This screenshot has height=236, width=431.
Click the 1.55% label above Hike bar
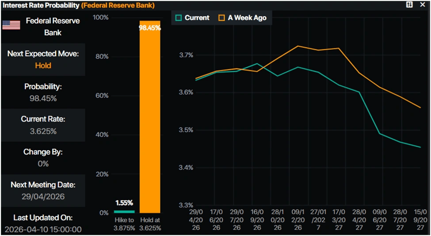click(x=124, y=203)
